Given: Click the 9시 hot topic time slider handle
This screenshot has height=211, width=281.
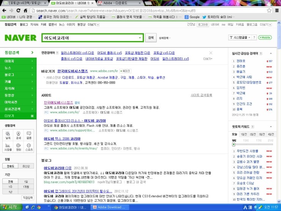Looking at the screenshot, I should [234, 144].
